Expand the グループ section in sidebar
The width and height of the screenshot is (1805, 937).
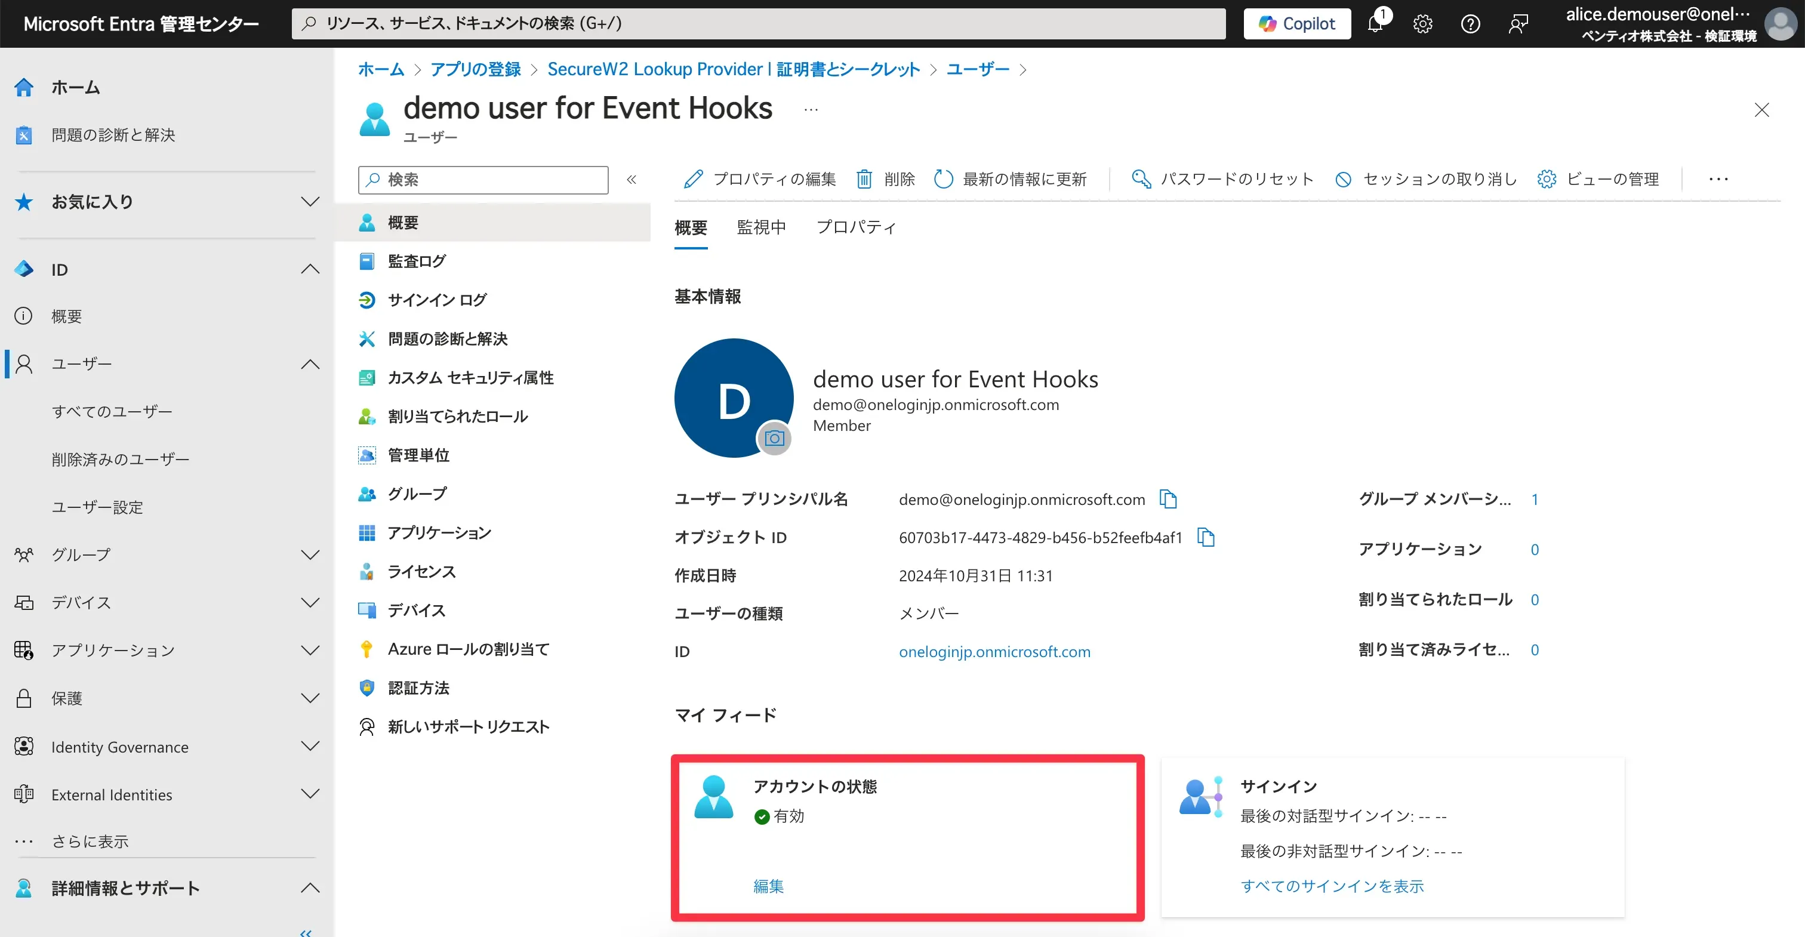point(309,554)
